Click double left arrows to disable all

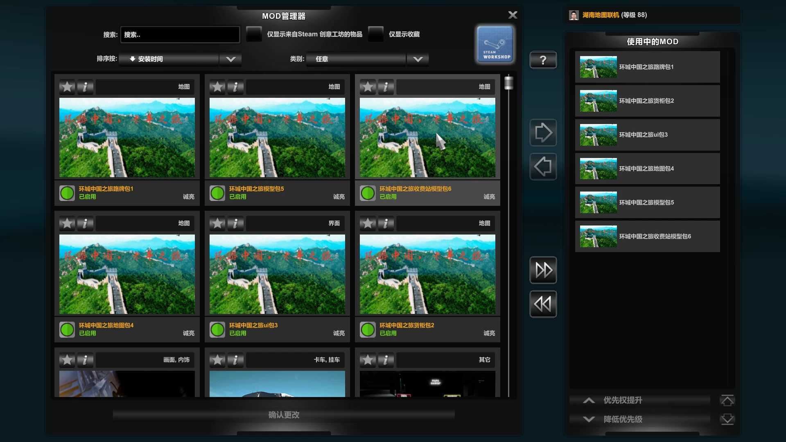pyautogui.click(x=543, y=304)
